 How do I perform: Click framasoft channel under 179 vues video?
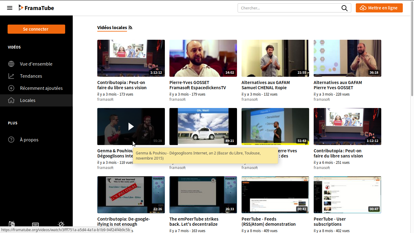point(178,100)
